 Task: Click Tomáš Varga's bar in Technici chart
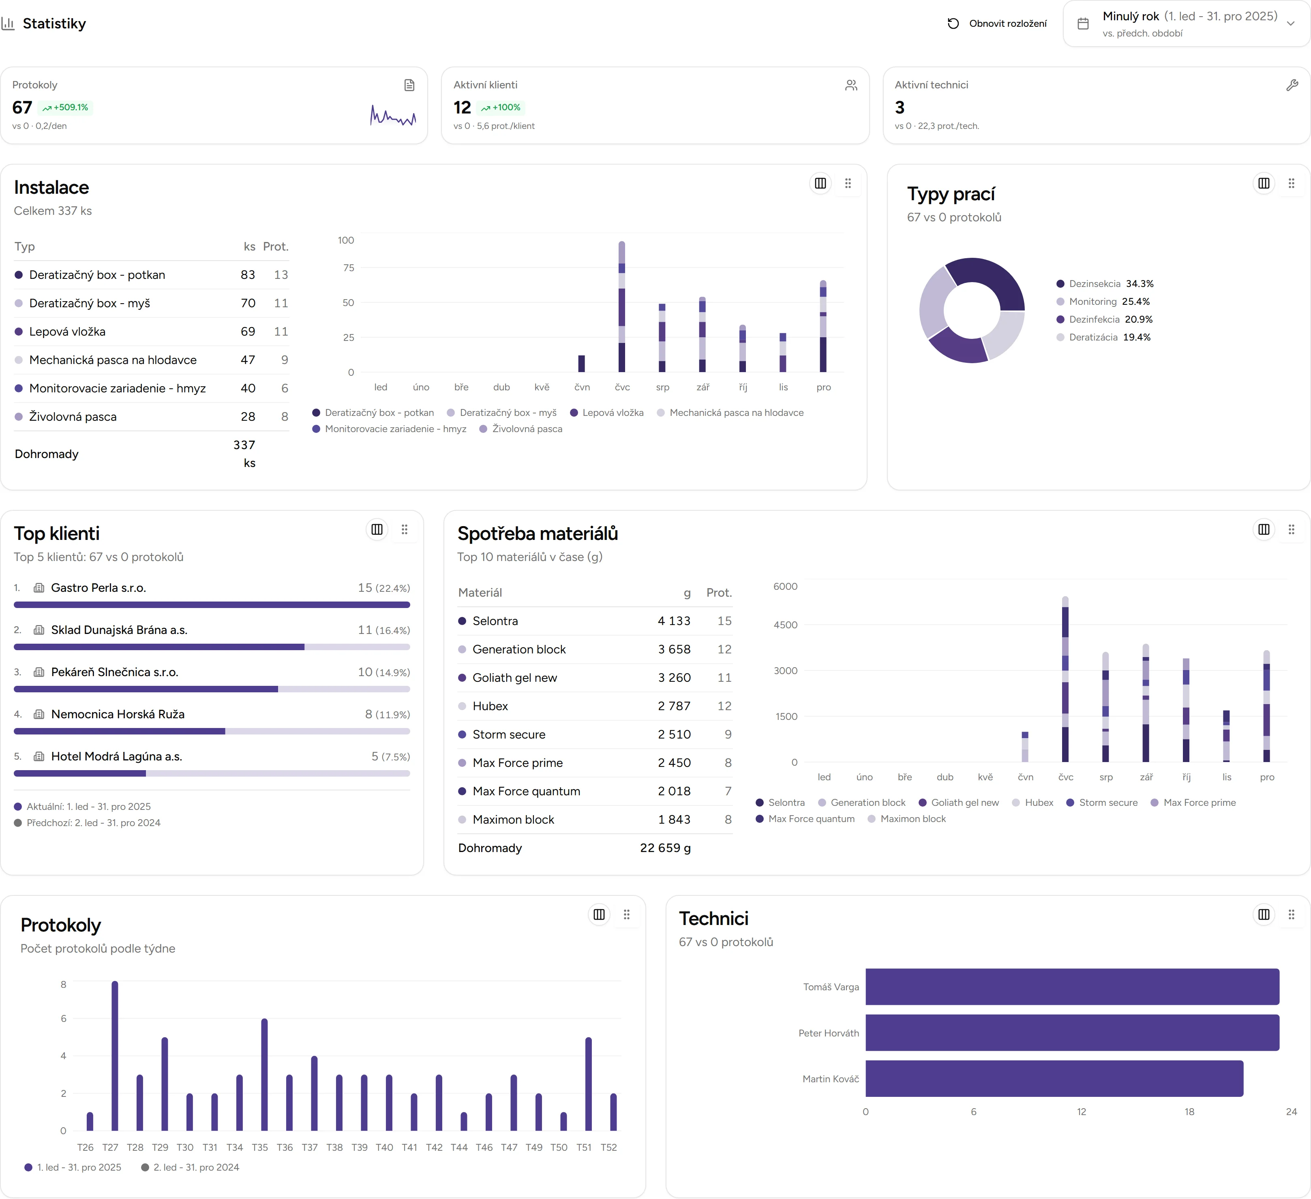click(1073, 987)
